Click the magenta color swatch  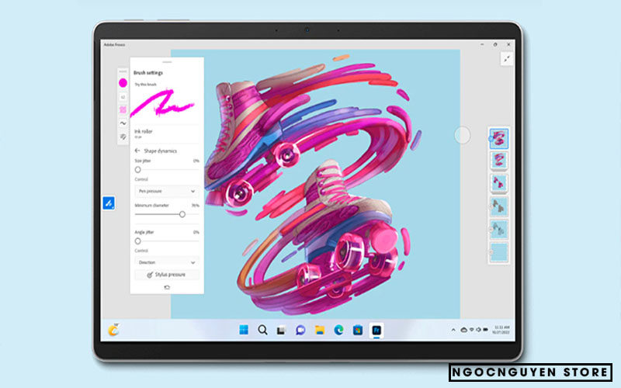tap(123, 82)
